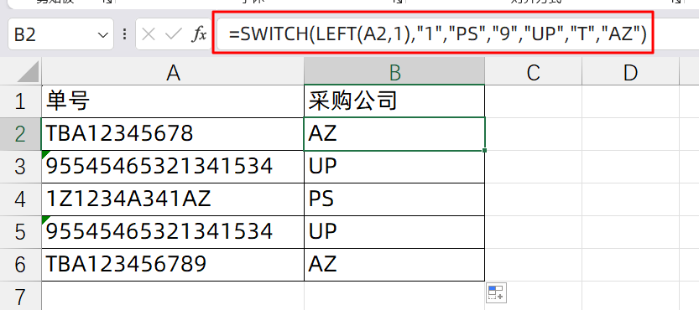Click cell A5 with 9554546532134​1534
This screenshot has width=699, height=310.
(x=173, y=232)
